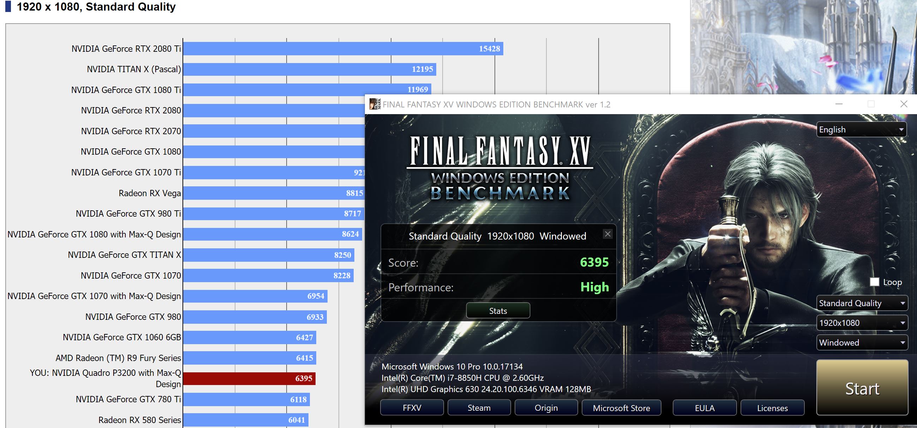This screenshot has width=917, height=428.
Task: Select 'NVIDIA GeForce RTX 2070' chart label
Action: pyautogui.click(x=131, y=131)
